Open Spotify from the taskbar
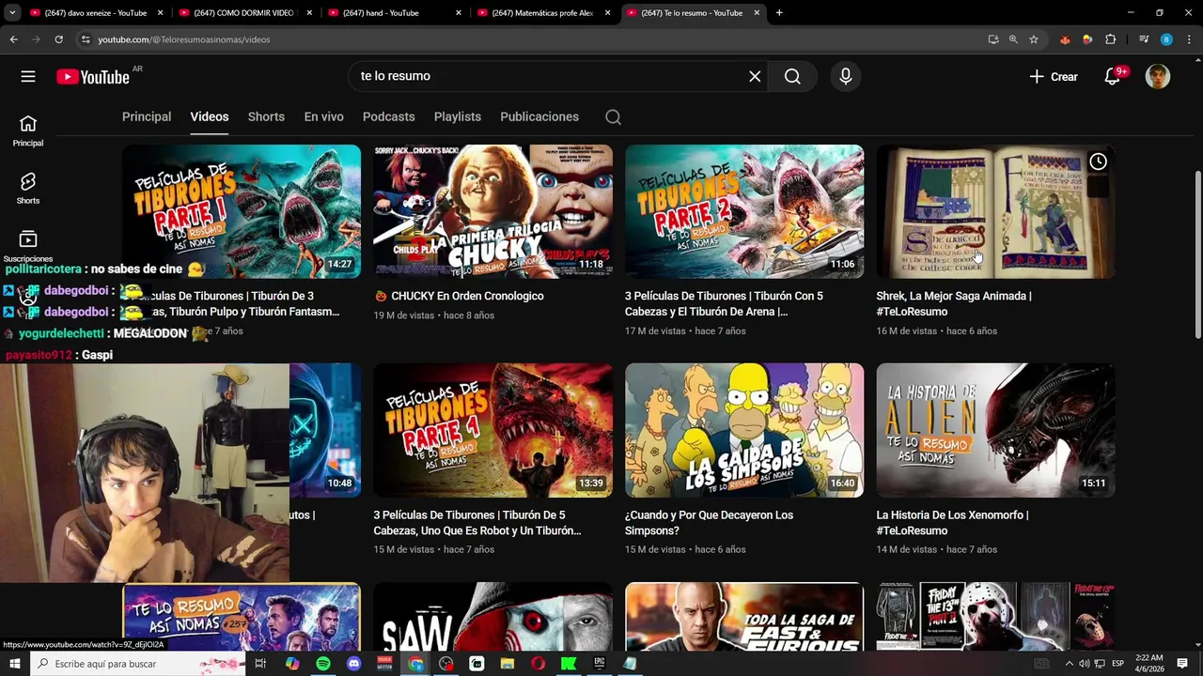Image resolution: width=1203 pixels, height=676 pixels. (x=323, y=664)
